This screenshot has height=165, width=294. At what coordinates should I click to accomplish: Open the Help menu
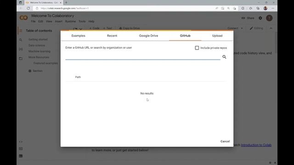coord(91,22)
